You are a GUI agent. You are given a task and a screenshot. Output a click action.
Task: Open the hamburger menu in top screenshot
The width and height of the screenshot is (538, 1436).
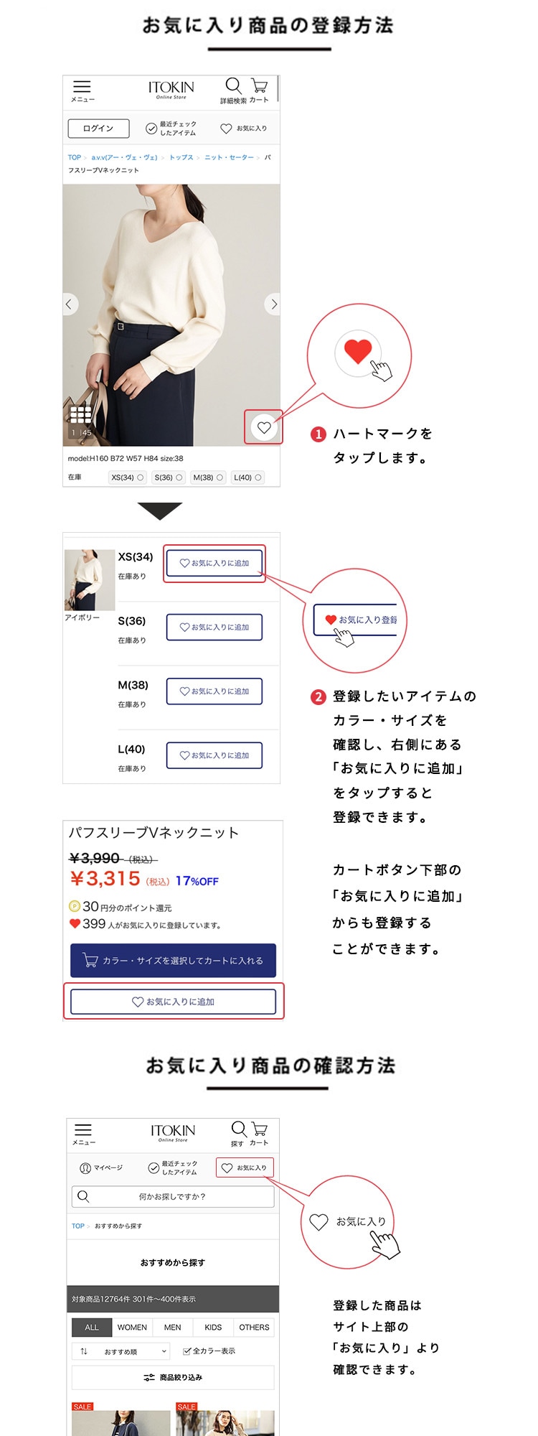(x=82, y=90)
